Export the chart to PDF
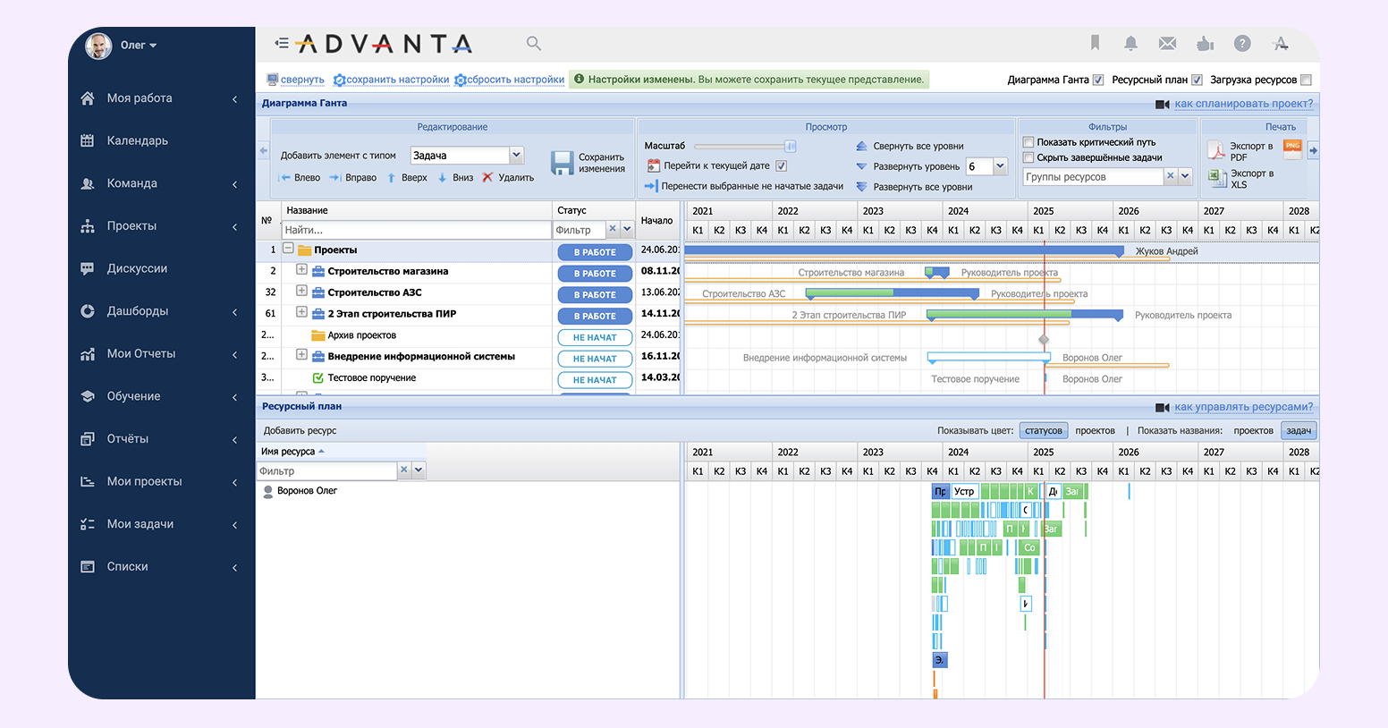The image size is (1388, 728). (x=1241, y=151)
